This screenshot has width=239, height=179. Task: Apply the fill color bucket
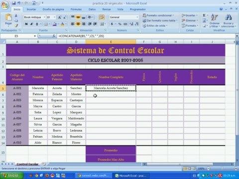coord(54,24)
